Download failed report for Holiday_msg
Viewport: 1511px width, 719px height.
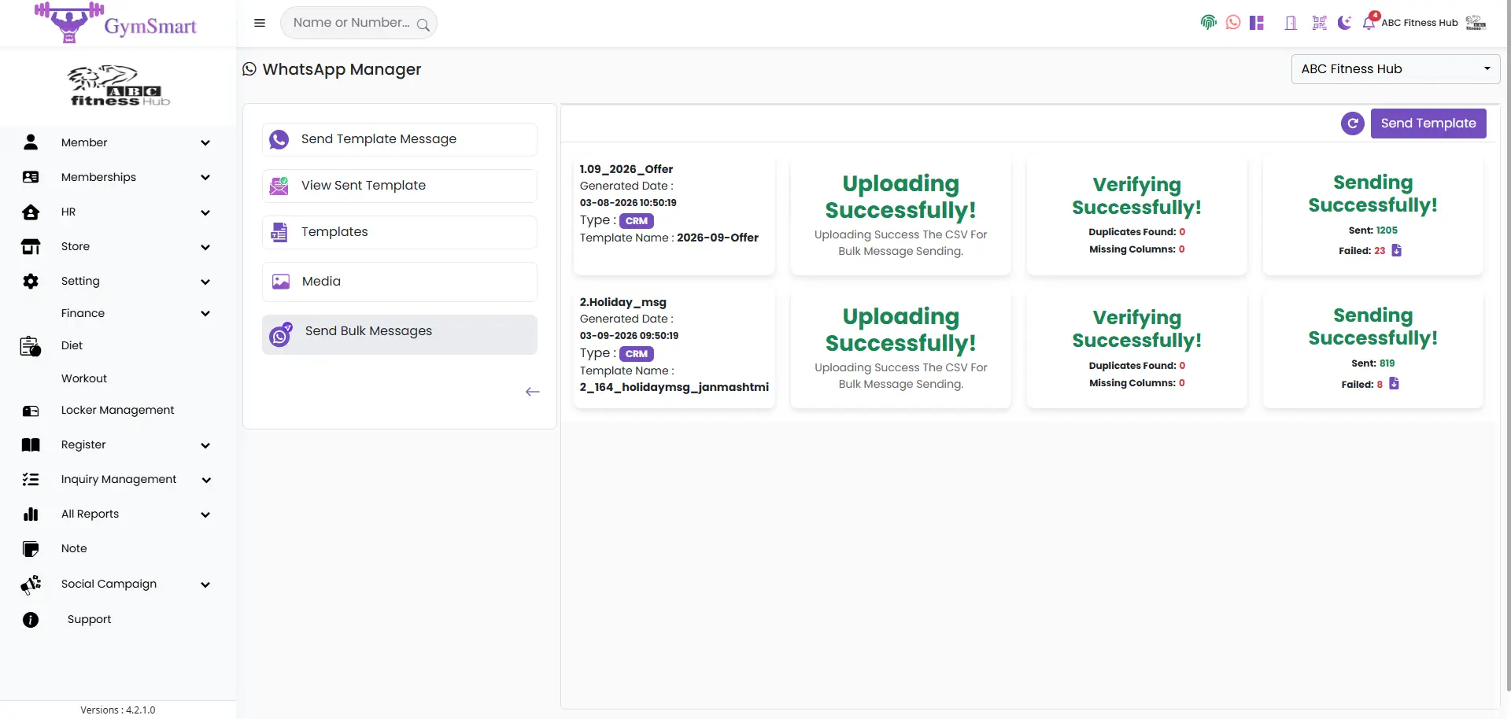(x=1395, y=384)
